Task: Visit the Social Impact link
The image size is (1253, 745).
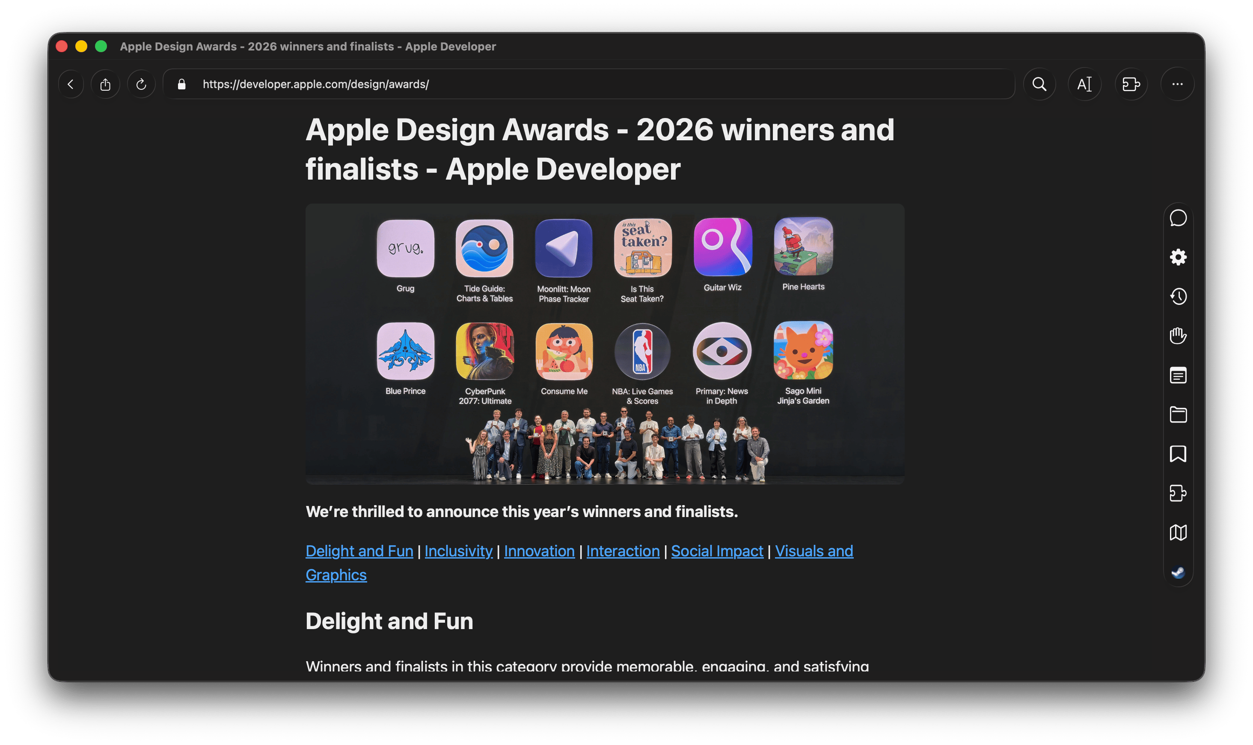Action: (717, 551)
